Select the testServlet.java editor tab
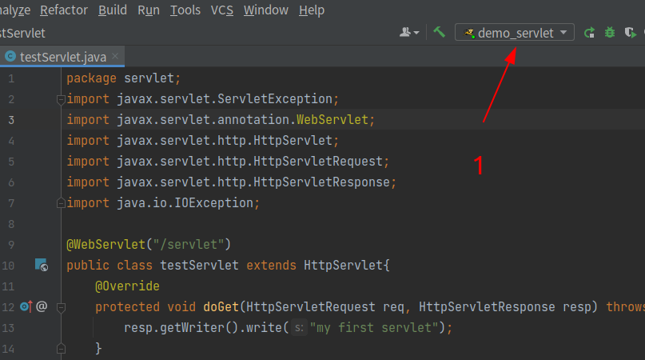 coord(62,57)
